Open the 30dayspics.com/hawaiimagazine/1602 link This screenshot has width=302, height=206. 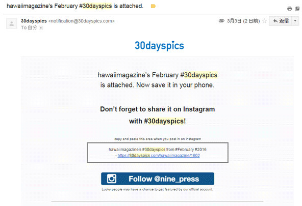pyautogui.click(x=159, y=156)
